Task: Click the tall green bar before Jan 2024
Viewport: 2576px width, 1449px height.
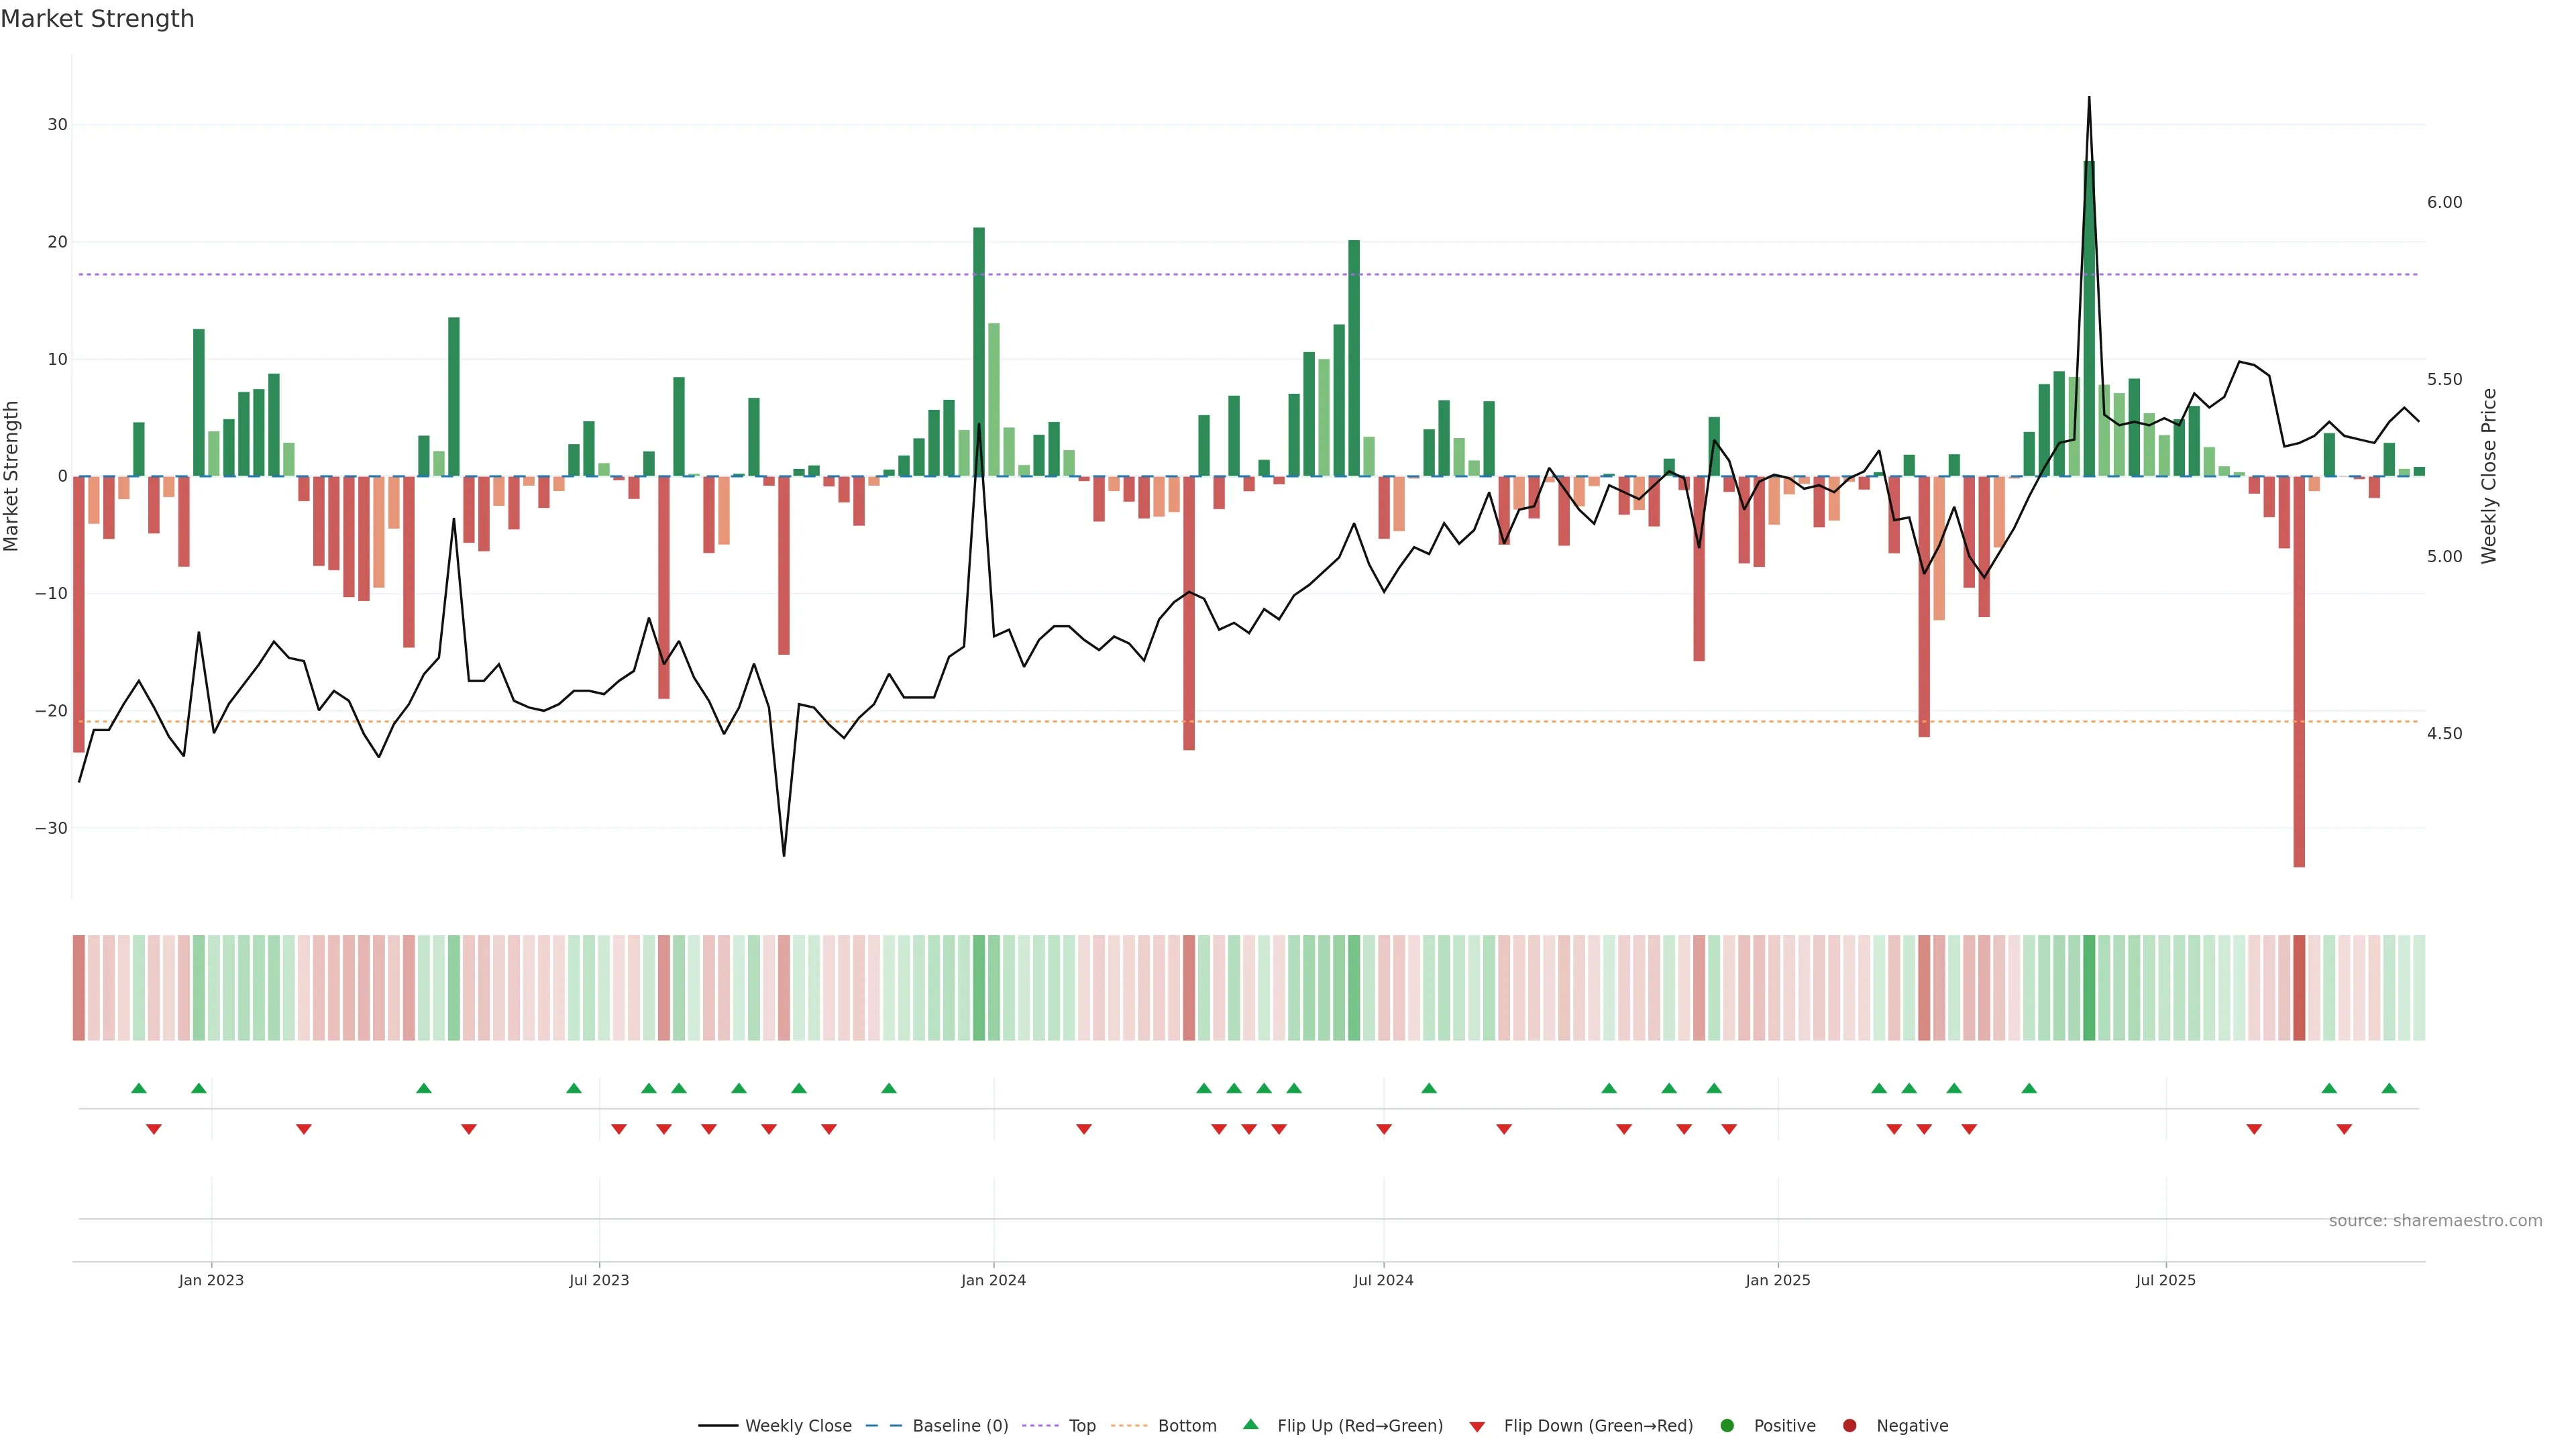Action: click(x=978, y=350)
